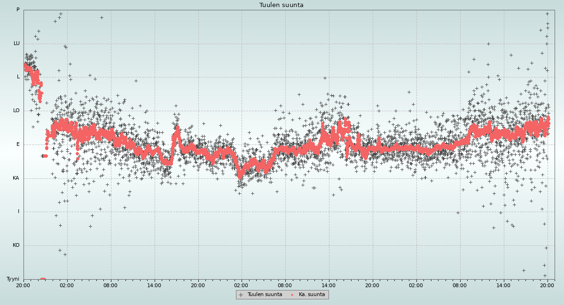Click the "Tyyni" label at the axis bottom
This screenshot has height=305, width=564.
[x=13, y=279]
